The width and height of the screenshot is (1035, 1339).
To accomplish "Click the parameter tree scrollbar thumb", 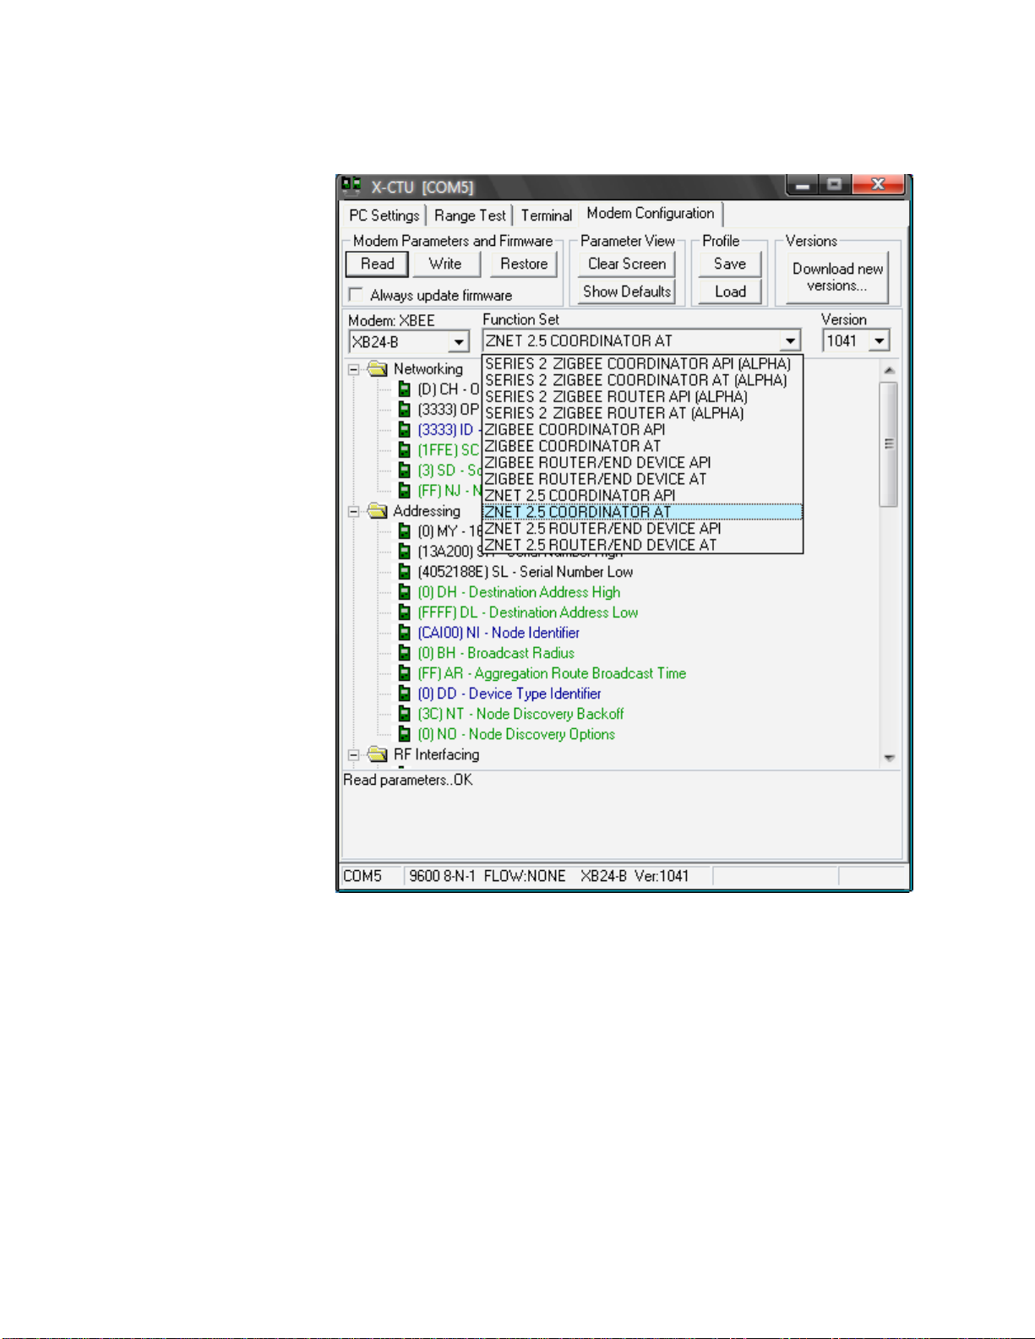I will coord(888,444).
